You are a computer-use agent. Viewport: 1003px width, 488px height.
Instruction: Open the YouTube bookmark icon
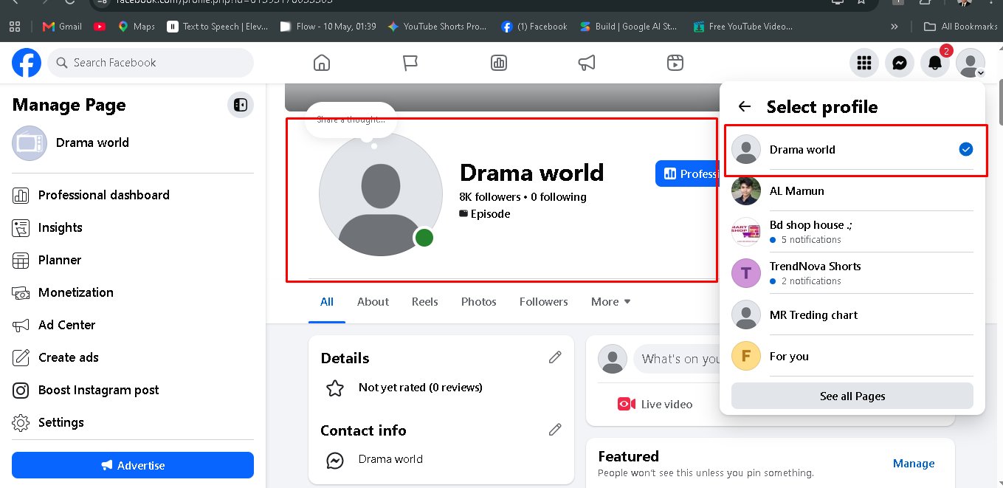(100, 26)
